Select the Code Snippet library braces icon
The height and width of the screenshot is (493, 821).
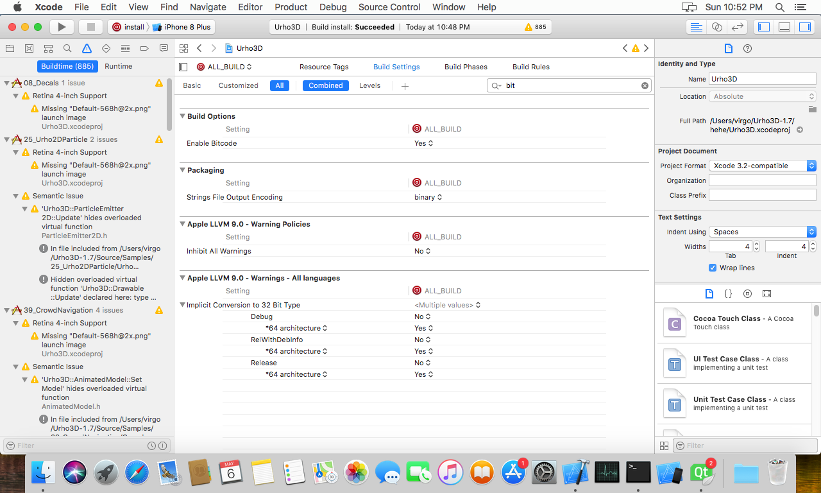coord(728,293)
